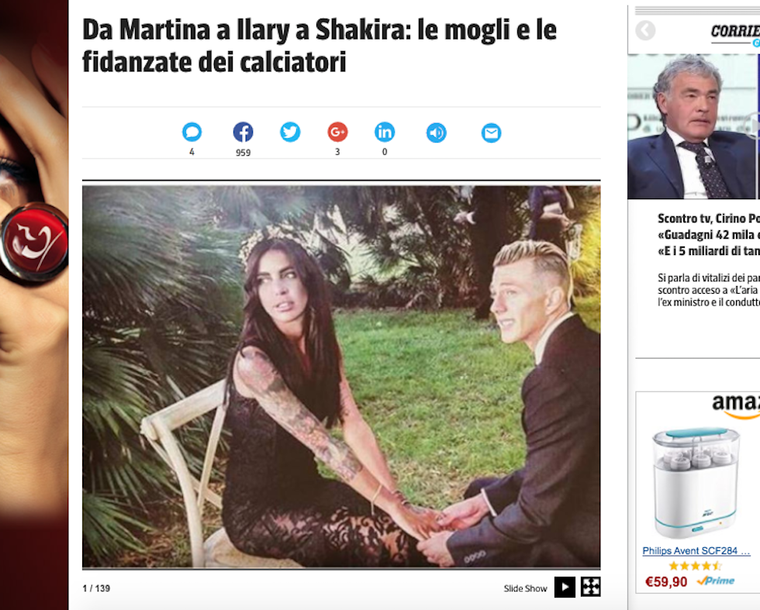Click the left side advertisement banner
Screen dimensions: 760x610
pyautogui.click(x=34, y=305)
